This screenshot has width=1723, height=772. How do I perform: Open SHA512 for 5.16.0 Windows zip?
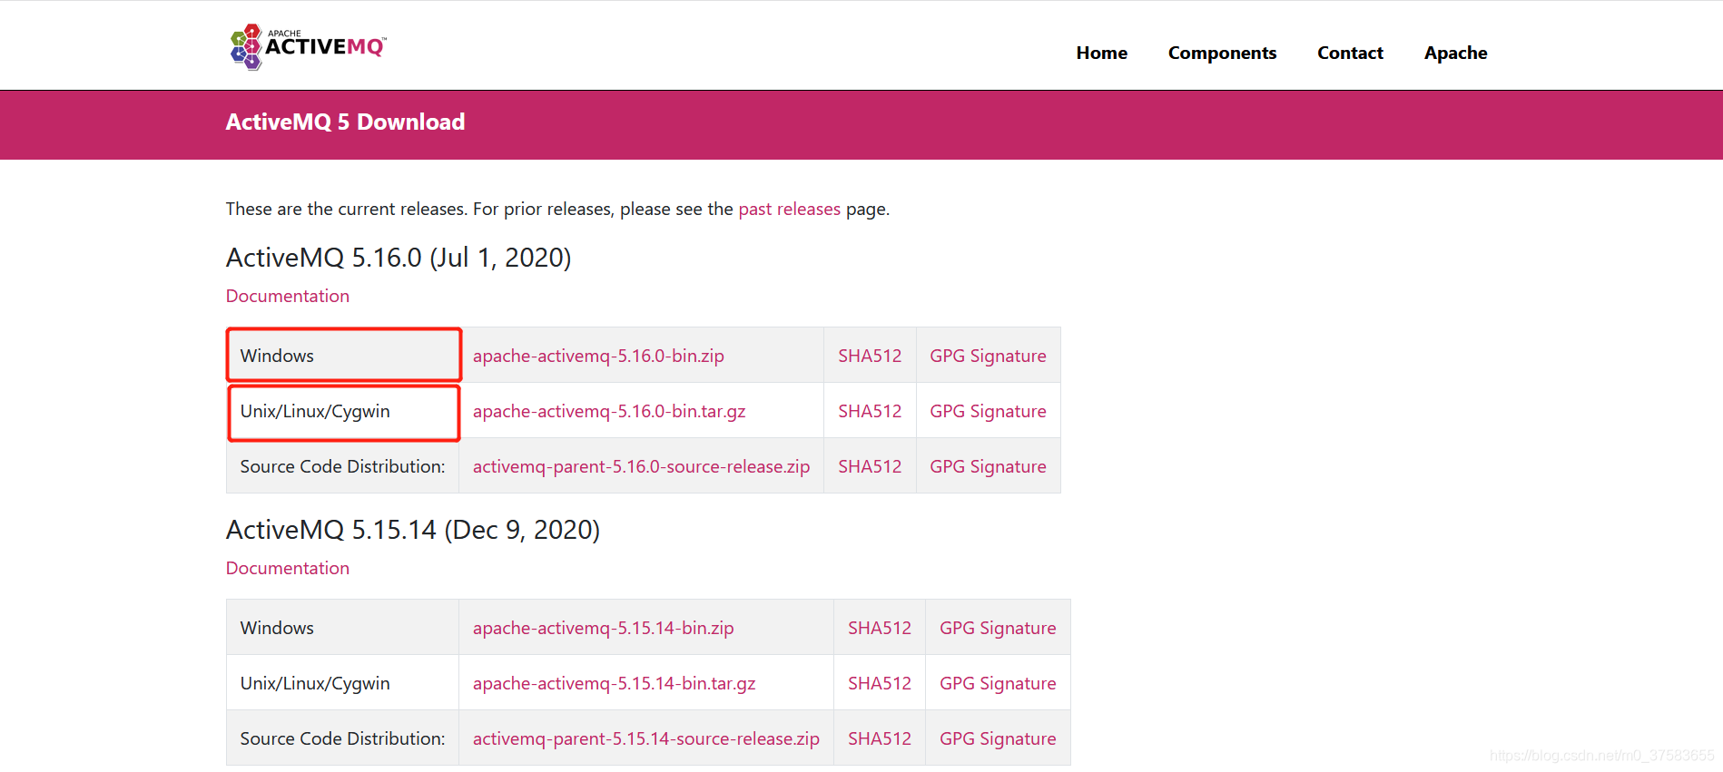point(870,356)
